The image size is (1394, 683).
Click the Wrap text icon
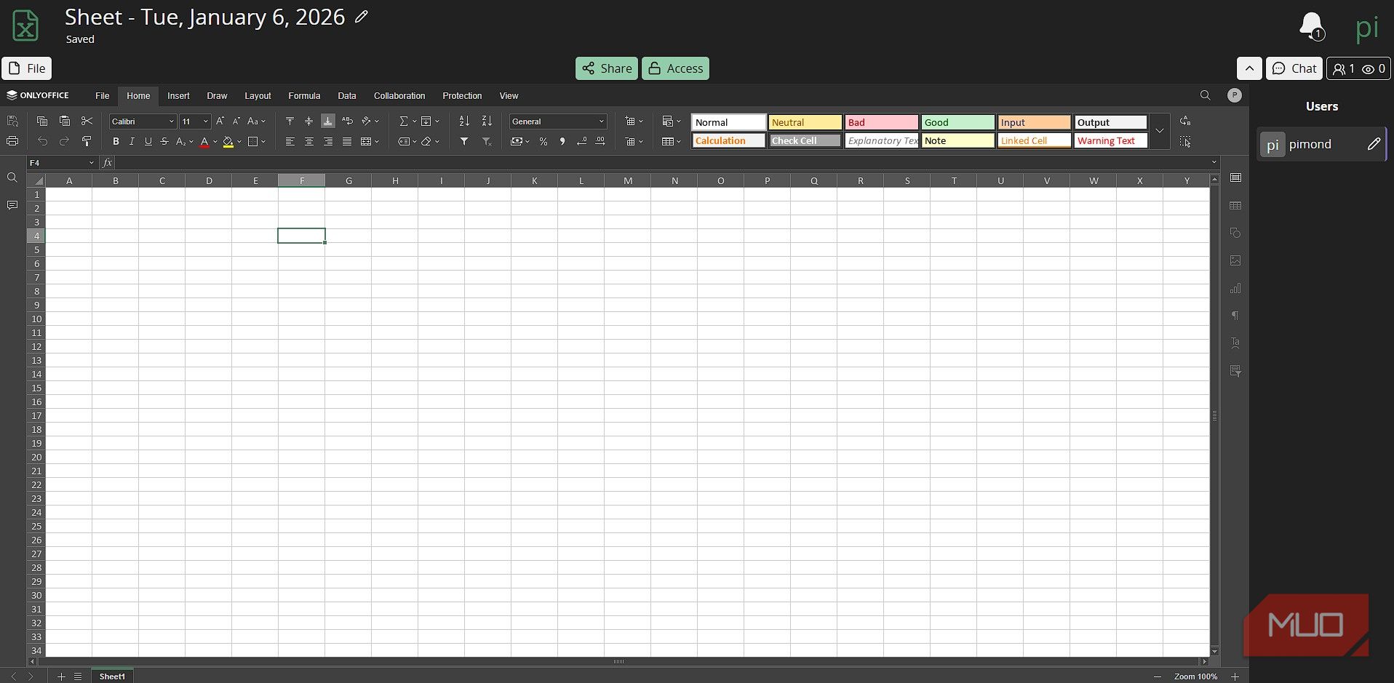(347, 121)
